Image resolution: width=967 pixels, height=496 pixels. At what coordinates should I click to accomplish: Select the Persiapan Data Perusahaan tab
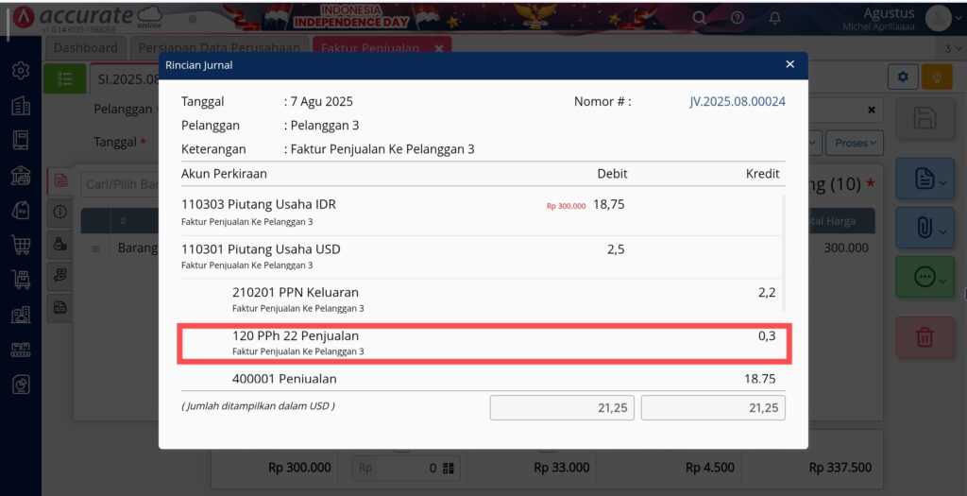[x=219, y=47]
